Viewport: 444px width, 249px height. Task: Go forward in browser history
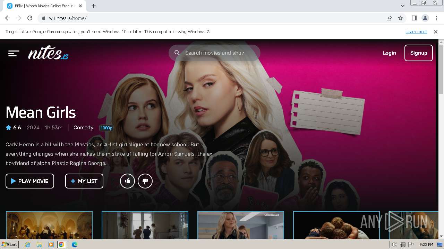[x=19, y=18]
